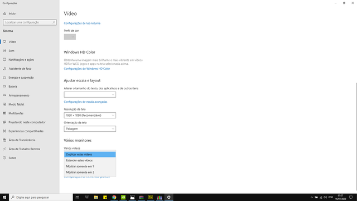Click the Windows Start button
The width and height of the screenshot is (357, 201).
[4, 197]
